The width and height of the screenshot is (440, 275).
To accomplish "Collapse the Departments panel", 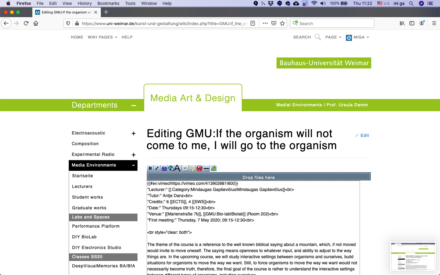I will [134, 105].
